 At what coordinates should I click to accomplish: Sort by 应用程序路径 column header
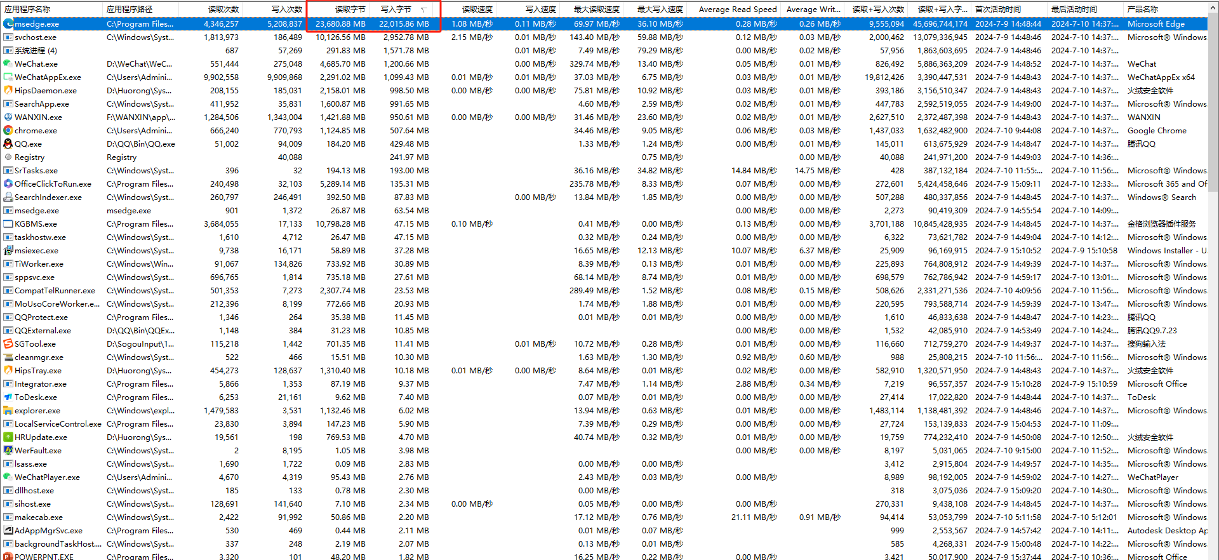pos(140,9)
